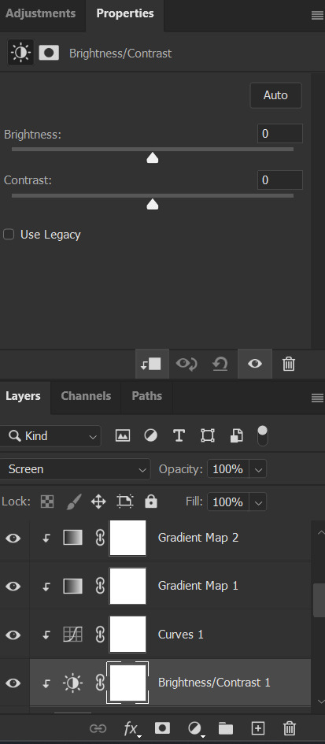Reset adjustment to defaults icon
The width and height of the screenshot is (325, 744).
pyautogui.click(x=220, y=364)
